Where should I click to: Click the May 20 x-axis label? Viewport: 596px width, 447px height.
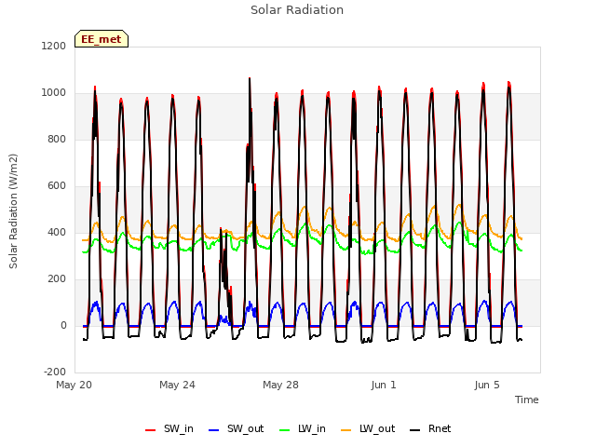[74, 385]
